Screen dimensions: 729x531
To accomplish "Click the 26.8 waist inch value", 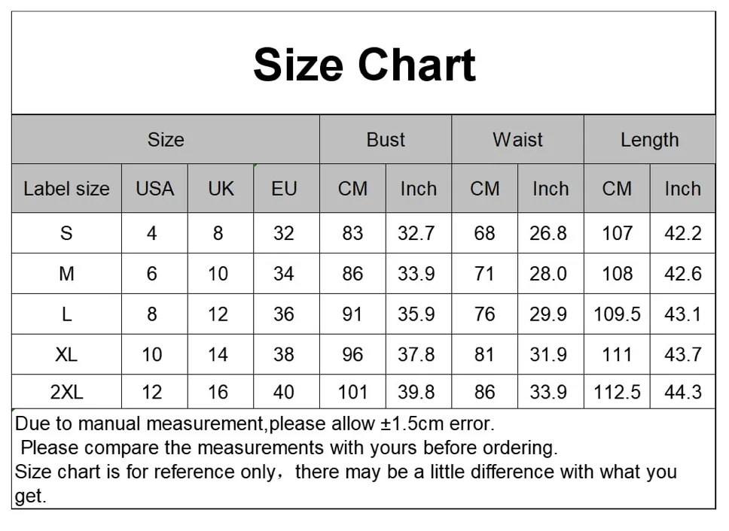I will (548, 233).
